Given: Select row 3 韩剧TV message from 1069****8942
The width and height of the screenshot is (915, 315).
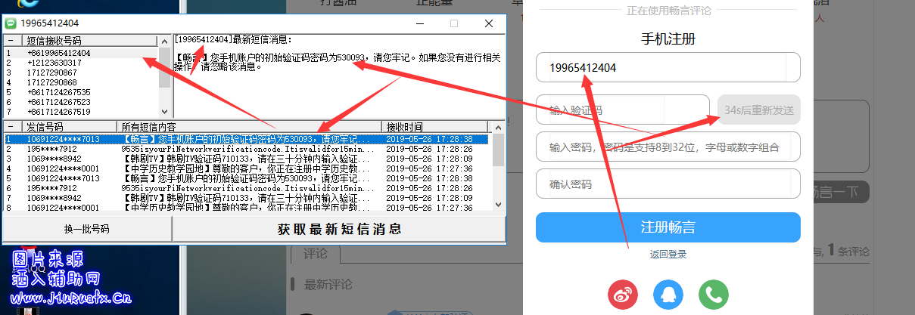Looking at the screenshot, I should coord(247,159).
